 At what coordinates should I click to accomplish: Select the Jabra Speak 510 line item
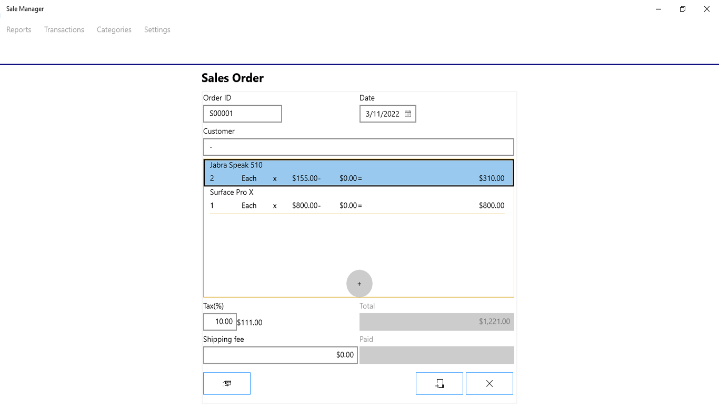click(x=358, y=173)
